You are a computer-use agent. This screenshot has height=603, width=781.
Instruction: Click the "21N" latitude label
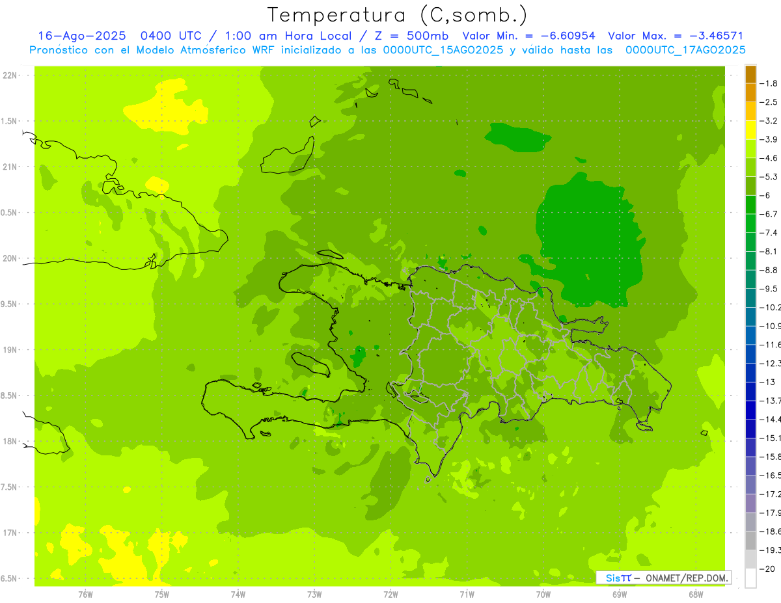pos(11,167)
